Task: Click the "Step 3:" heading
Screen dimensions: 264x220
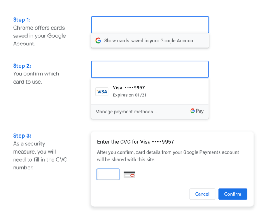Action: [22, 136]
